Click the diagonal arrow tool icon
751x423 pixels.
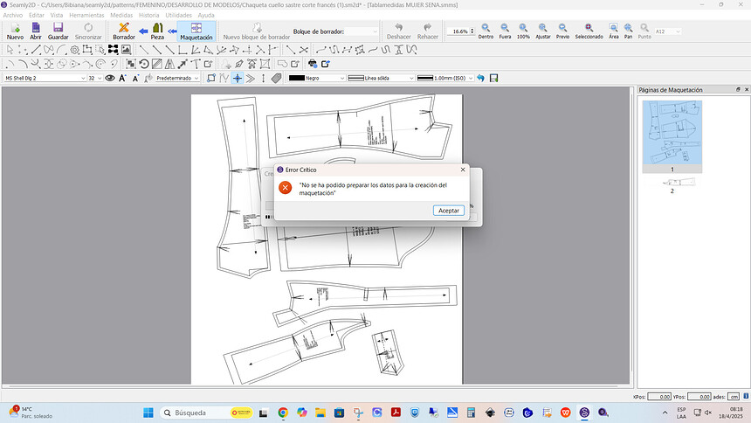pos(183,64)
